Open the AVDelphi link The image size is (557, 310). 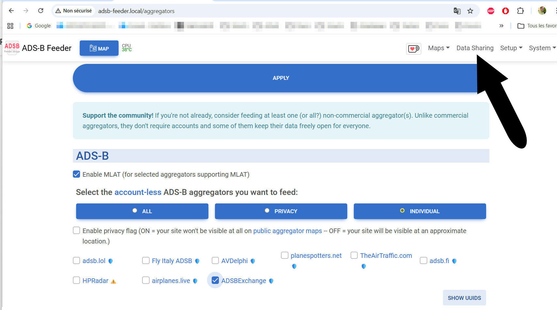(235, 261)
